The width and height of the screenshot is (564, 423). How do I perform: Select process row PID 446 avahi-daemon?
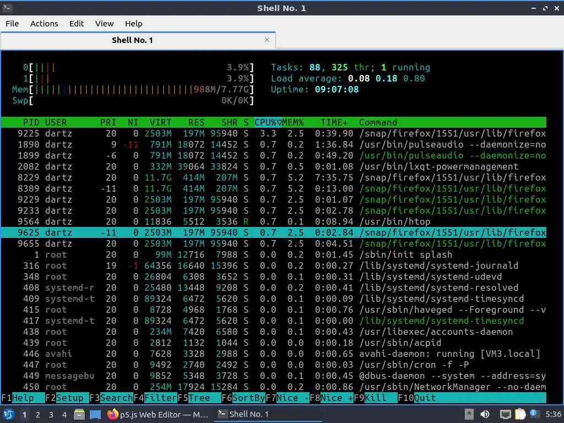[274, 354]
